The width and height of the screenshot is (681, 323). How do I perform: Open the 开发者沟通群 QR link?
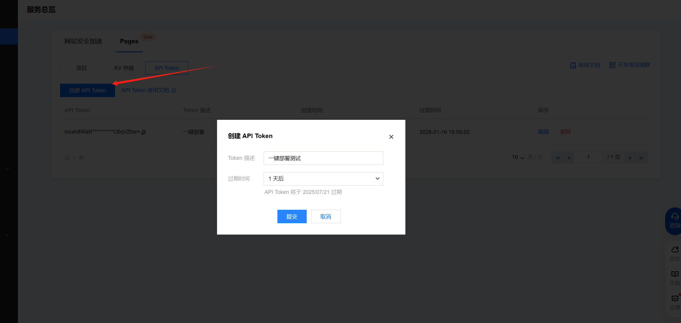(630, 65)
